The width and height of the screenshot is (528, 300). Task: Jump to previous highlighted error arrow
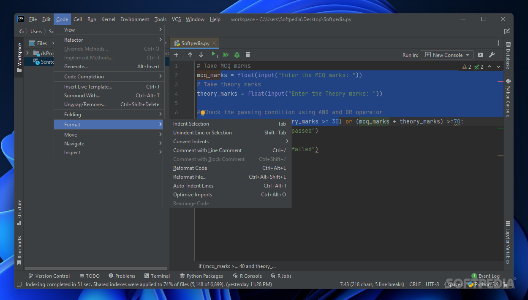(x=490, y=67)
